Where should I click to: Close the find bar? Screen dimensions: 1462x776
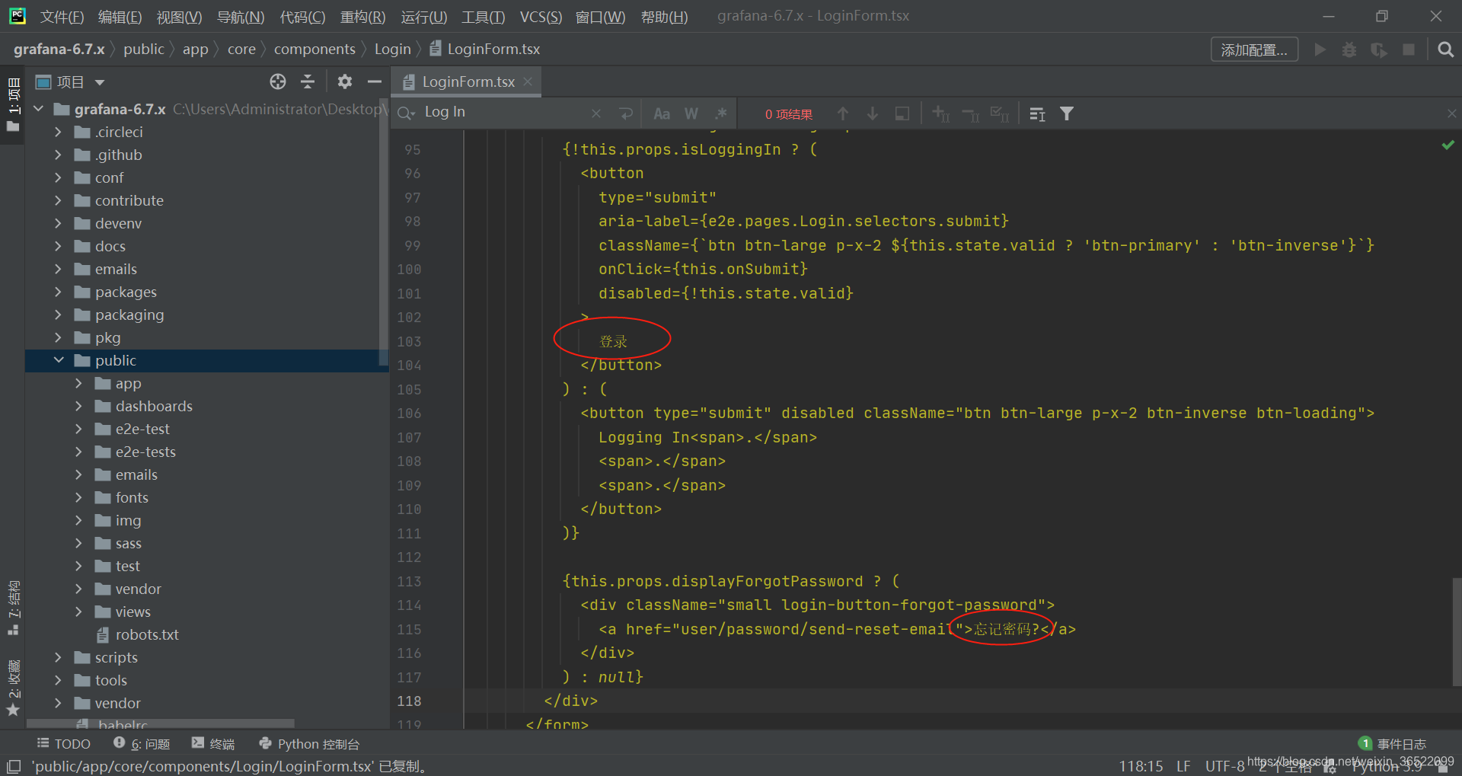pyautogui.click(x=1451, y=113)
